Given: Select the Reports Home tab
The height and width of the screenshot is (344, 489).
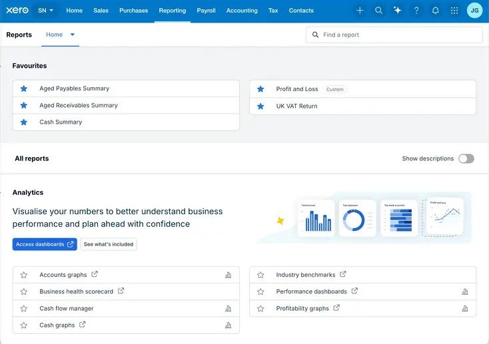Looking at the screenshot, I should [x=54, y=35].
